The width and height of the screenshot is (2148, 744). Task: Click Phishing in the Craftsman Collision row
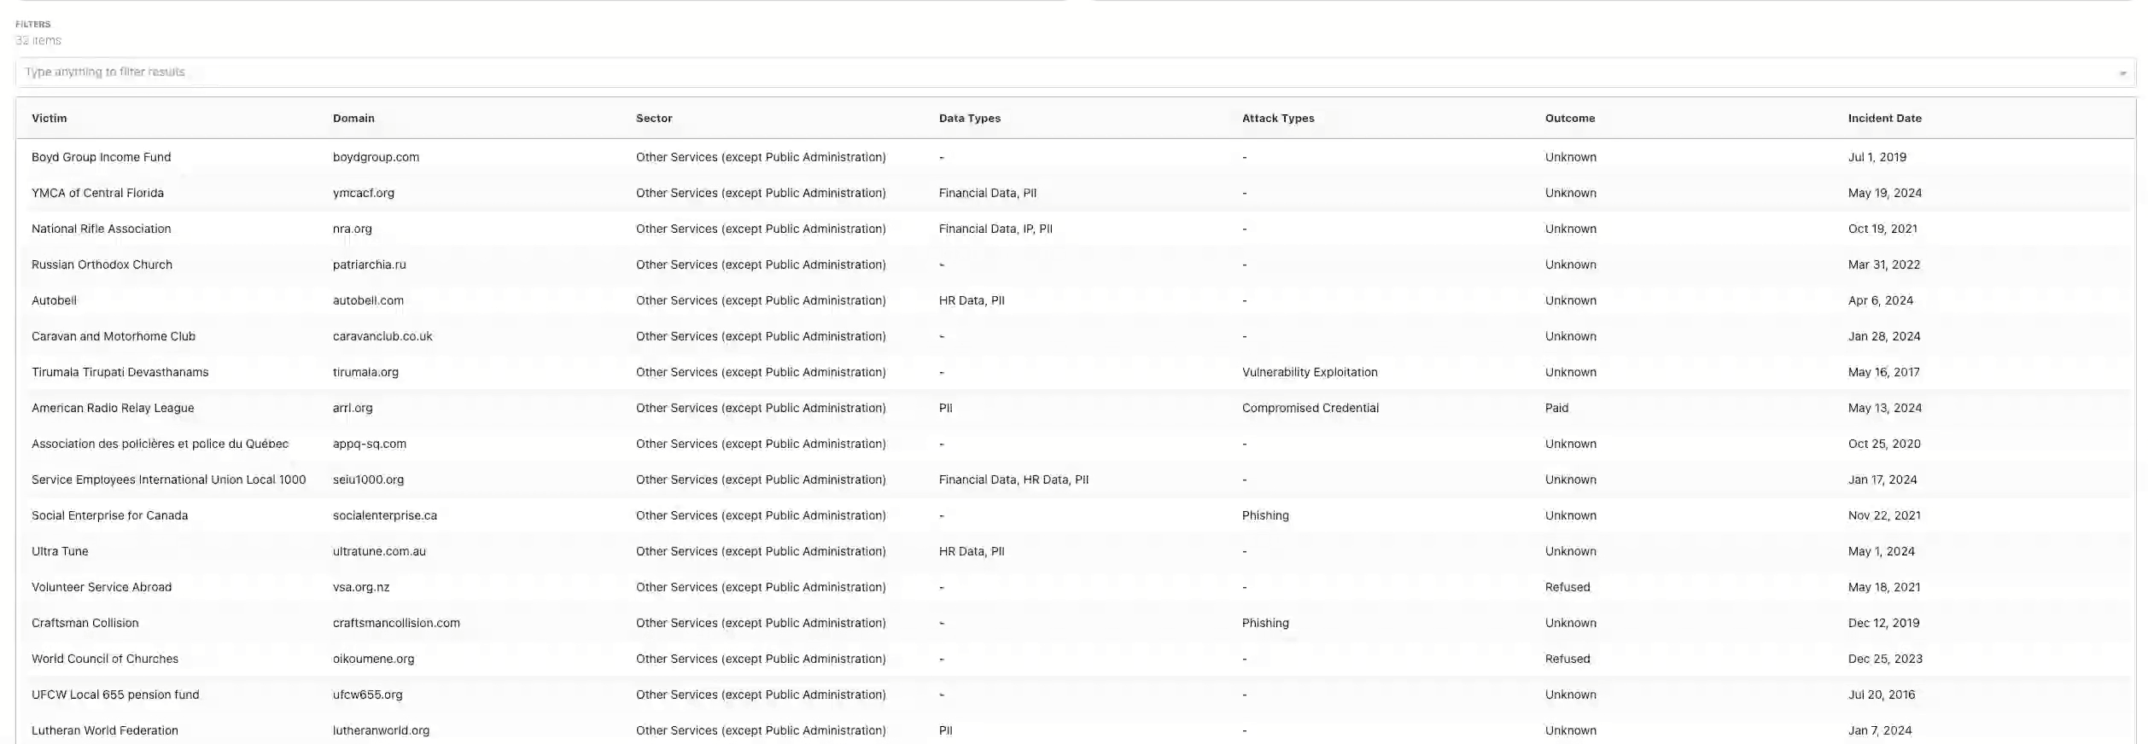click(1265, 623)
